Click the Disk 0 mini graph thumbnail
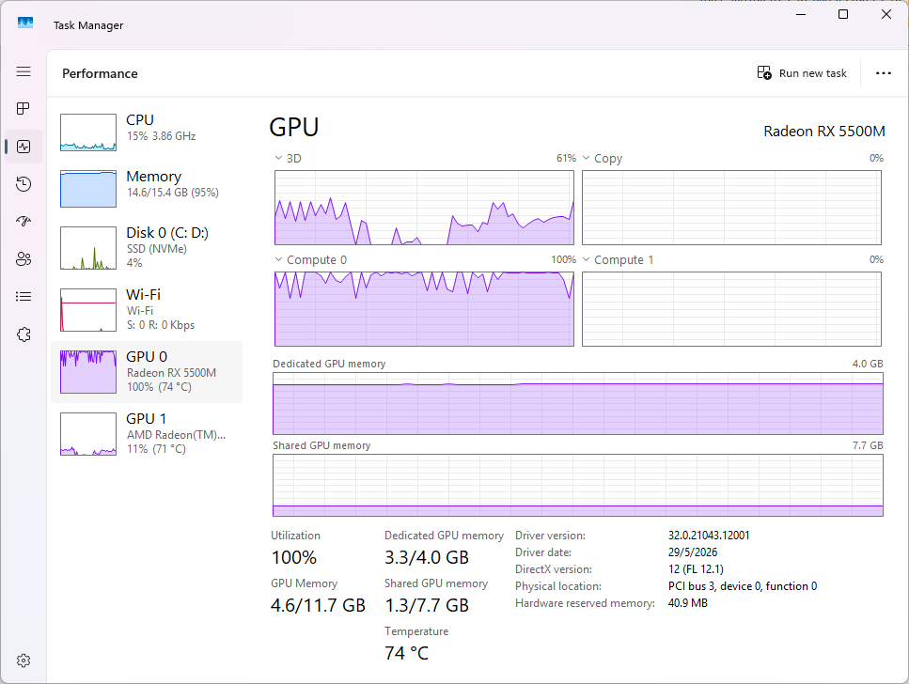The image size is (909, 684). click(88, 247)
